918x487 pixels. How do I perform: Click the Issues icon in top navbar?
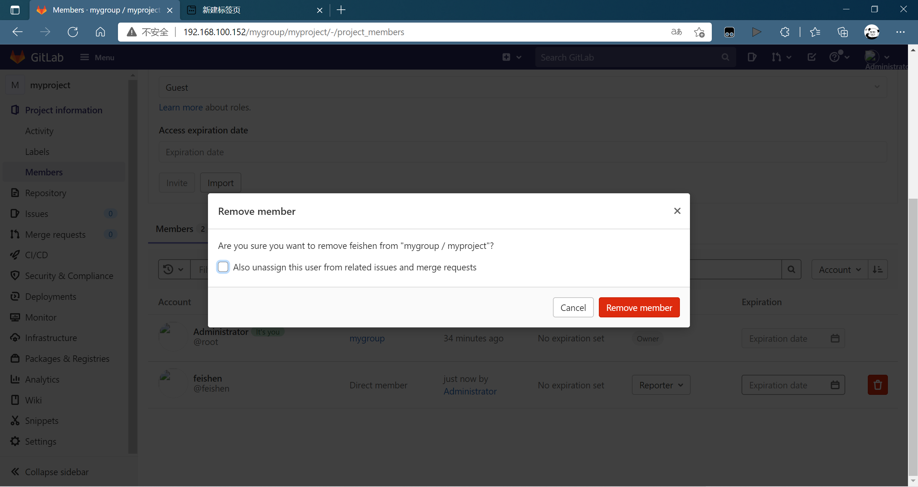[752, 57]
